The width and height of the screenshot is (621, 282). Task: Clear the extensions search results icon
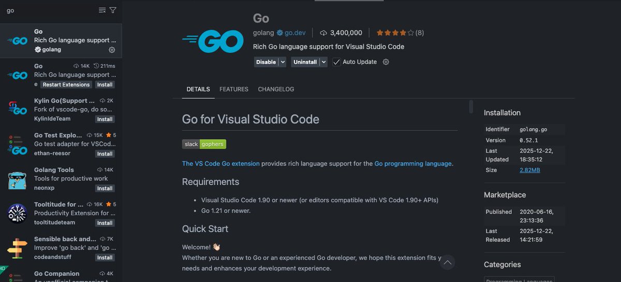102,10
